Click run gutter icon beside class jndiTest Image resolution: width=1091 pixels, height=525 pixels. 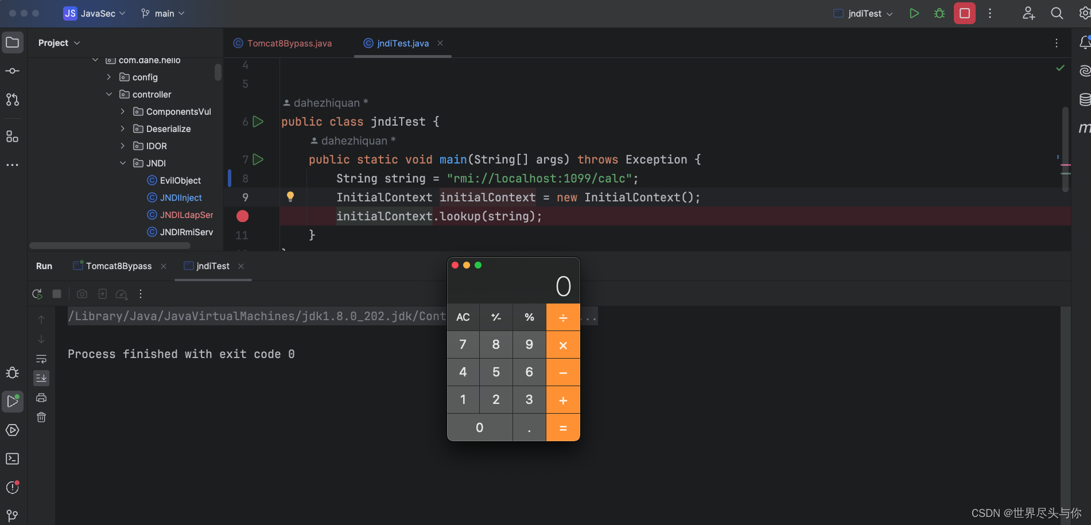tap(258, 122)
